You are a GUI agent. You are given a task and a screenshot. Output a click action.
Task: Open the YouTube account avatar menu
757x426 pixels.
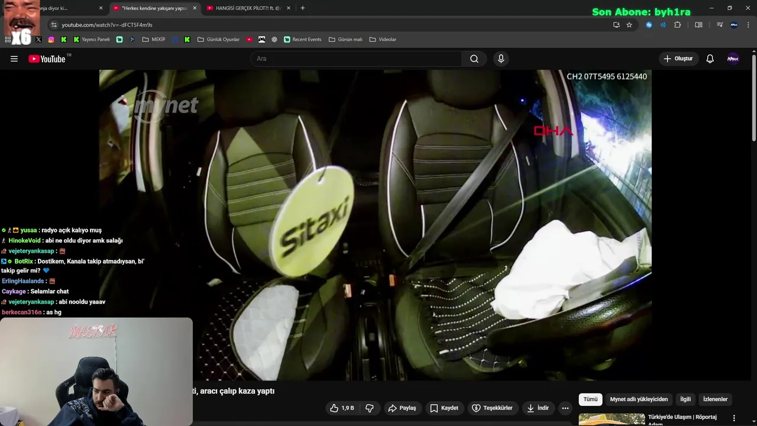tap(733, 59)
